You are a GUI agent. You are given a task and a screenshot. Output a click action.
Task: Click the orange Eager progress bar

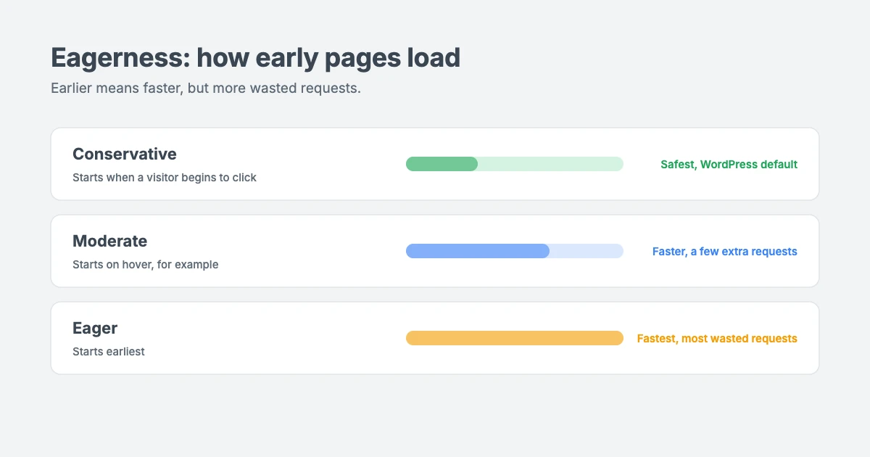point(515,338)
